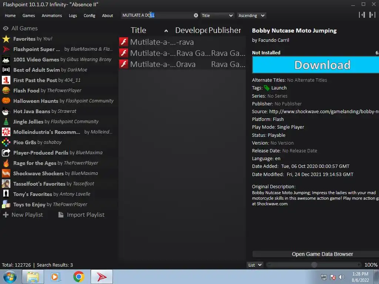Adjust the zoom scale slider handle

pyautogui.click(x=314, y=265)
